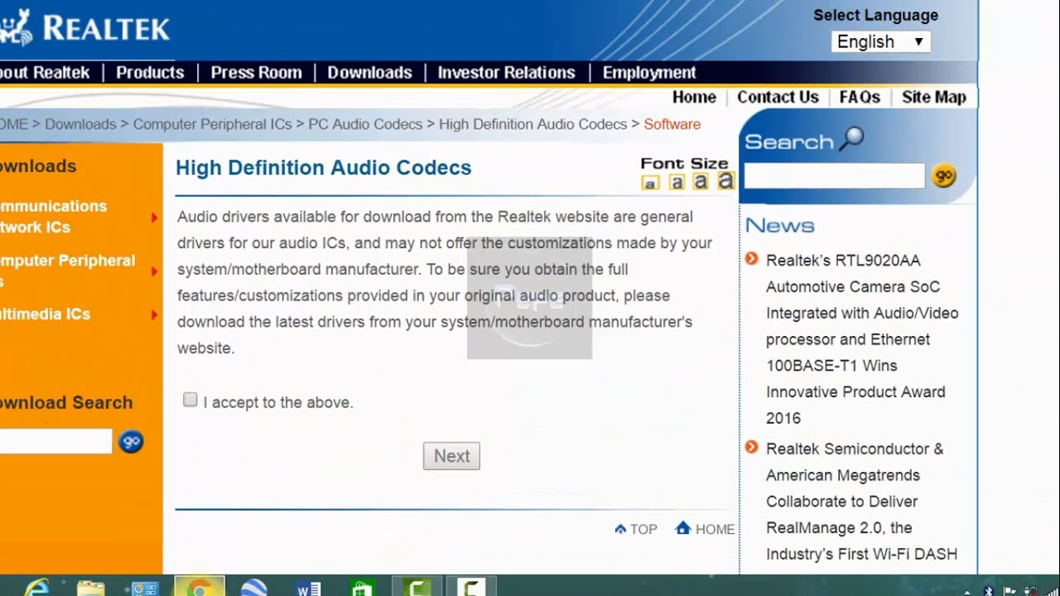Click the Software breadcrumb
This screenshot has height=596, width=1060.
(x=672, y=124)
